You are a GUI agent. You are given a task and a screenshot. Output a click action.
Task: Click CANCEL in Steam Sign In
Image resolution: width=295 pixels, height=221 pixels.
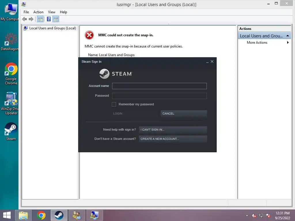click(184, 113)
